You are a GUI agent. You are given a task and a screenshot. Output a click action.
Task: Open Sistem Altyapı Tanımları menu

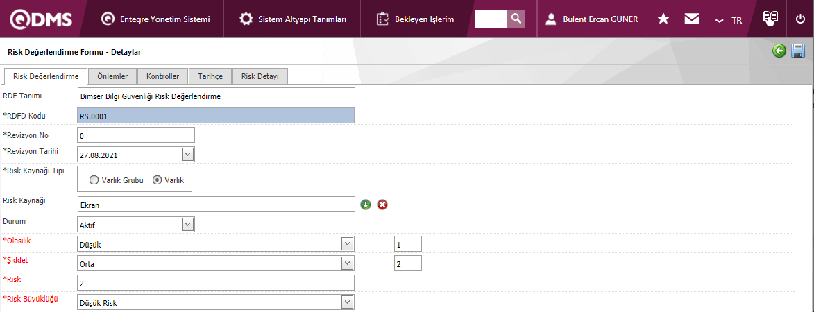(294, 19)
